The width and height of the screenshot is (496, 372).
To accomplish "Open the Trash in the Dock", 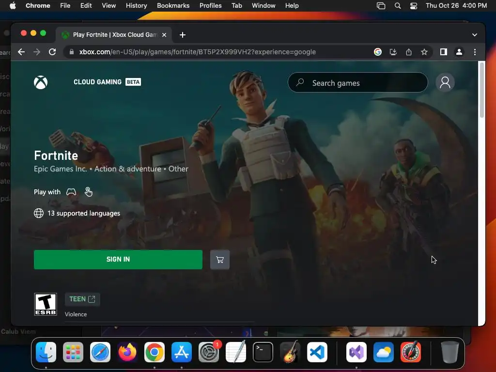I will [450, 352].
